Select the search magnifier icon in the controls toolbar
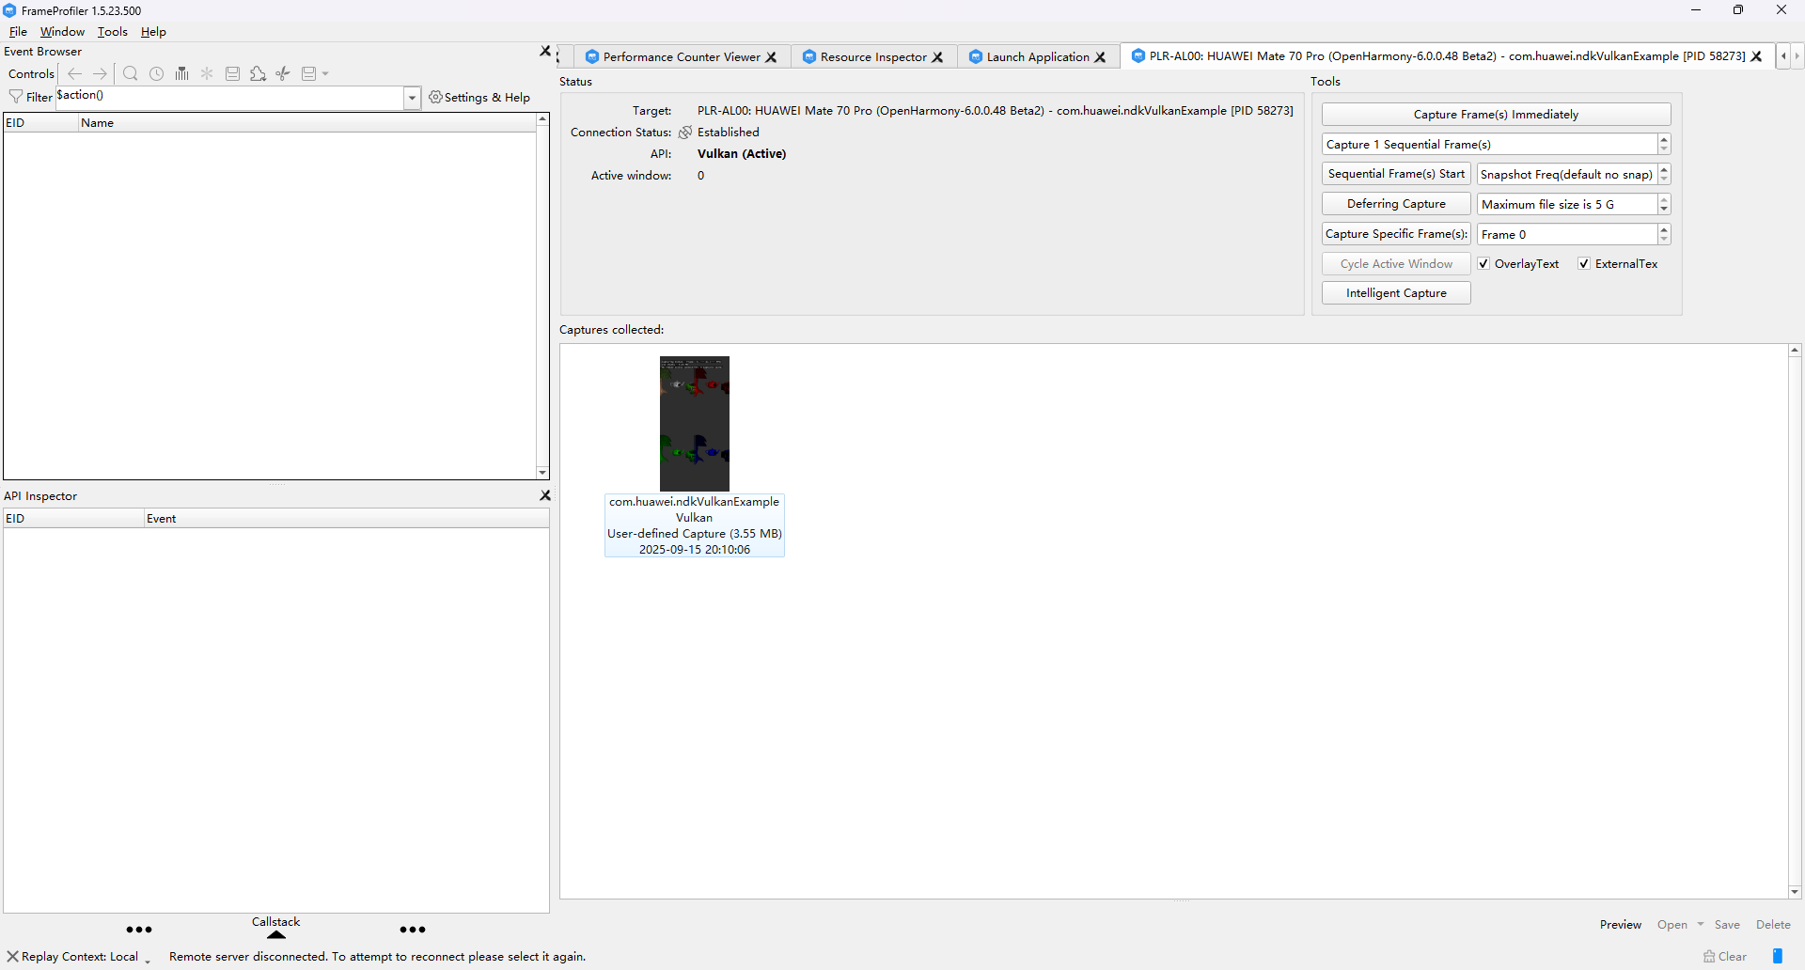Viewport: 1805px width, 970px height. pos(130,73)
